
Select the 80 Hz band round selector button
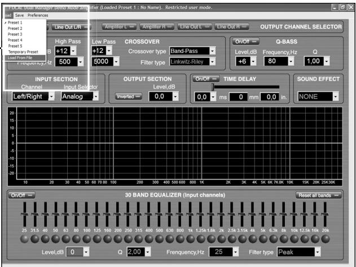[x=76, y=239]
